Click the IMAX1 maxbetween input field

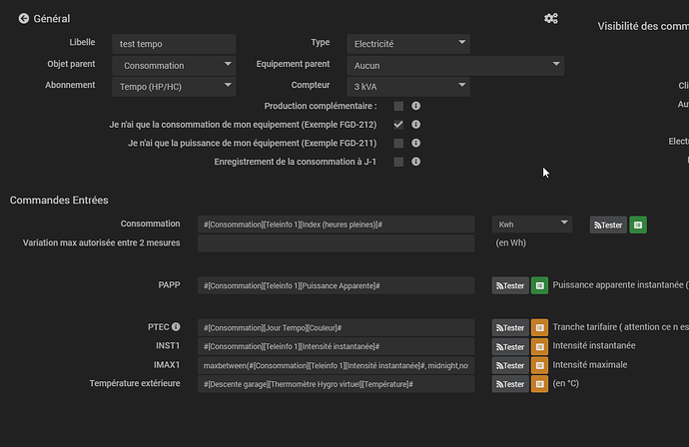point(337,365)
